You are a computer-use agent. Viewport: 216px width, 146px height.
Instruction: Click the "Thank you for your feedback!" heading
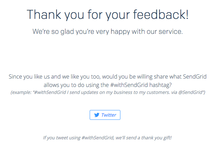(x=108, y=14)
